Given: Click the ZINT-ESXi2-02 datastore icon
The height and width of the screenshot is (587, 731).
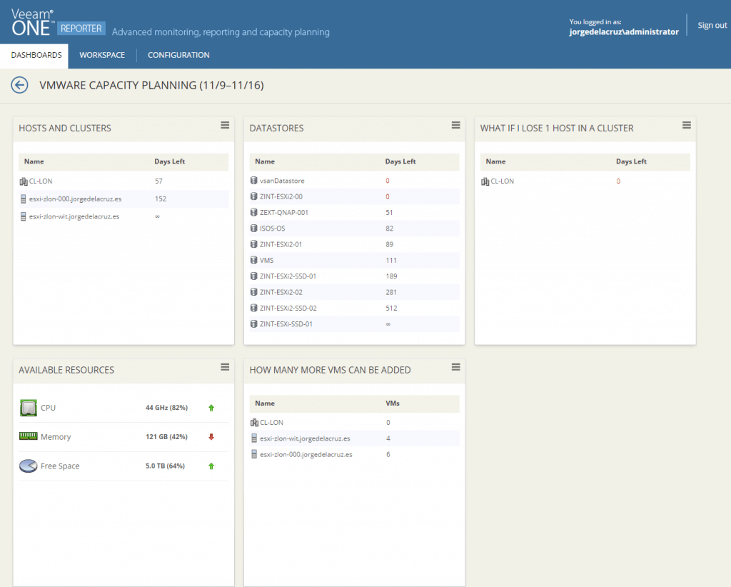Looking at the screenshot, I should tap(254, 292).
